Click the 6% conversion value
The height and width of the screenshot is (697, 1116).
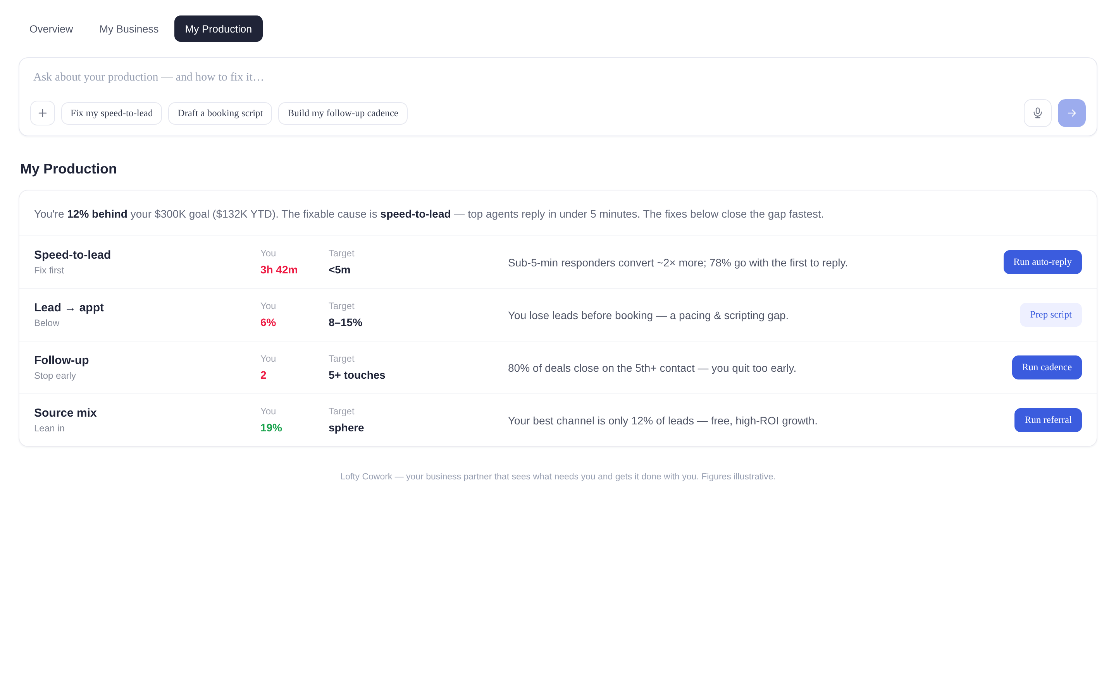tap(268, 322)
